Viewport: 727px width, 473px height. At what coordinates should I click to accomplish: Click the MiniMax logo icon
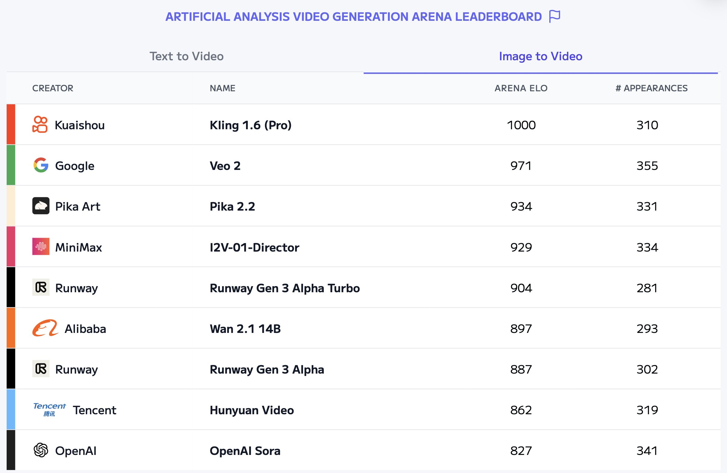coord(41,246)
